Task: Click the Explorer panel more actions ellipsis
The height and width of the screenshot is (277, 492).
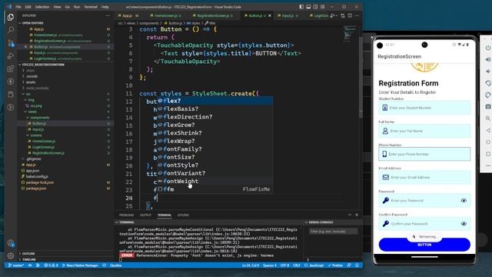Action: pyautogui.click(x=108, y=15)
